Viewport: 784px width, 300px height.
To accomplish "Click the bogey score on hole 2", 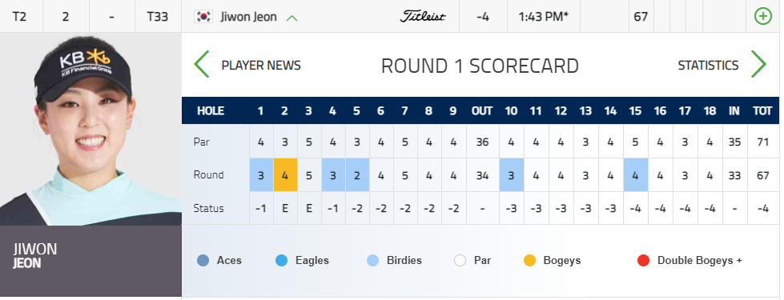I will coord(285,174).
